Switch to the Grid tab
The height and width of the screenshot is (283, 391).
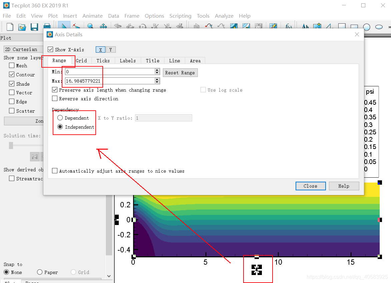[x=81, y=61]
